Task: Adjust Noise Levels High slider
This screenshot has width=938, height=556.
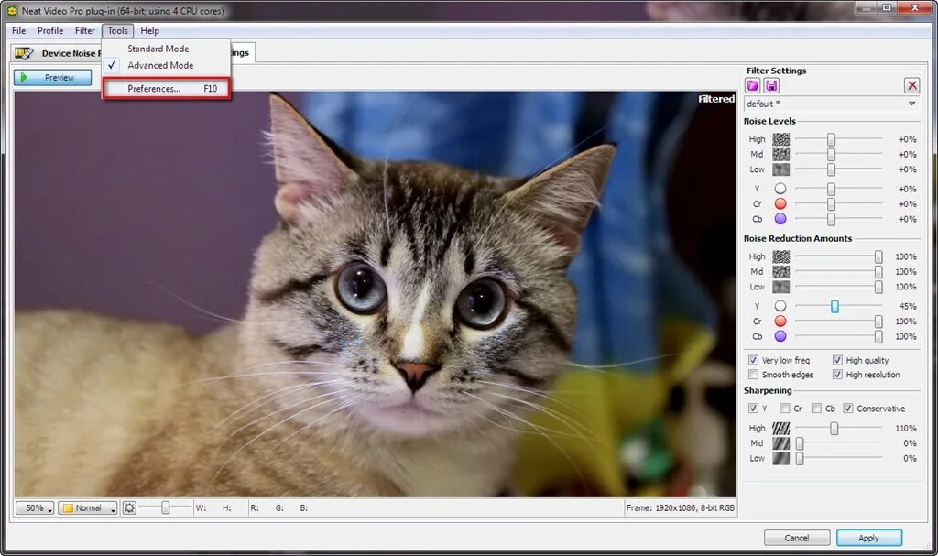Action: click(x=831, y=139)
